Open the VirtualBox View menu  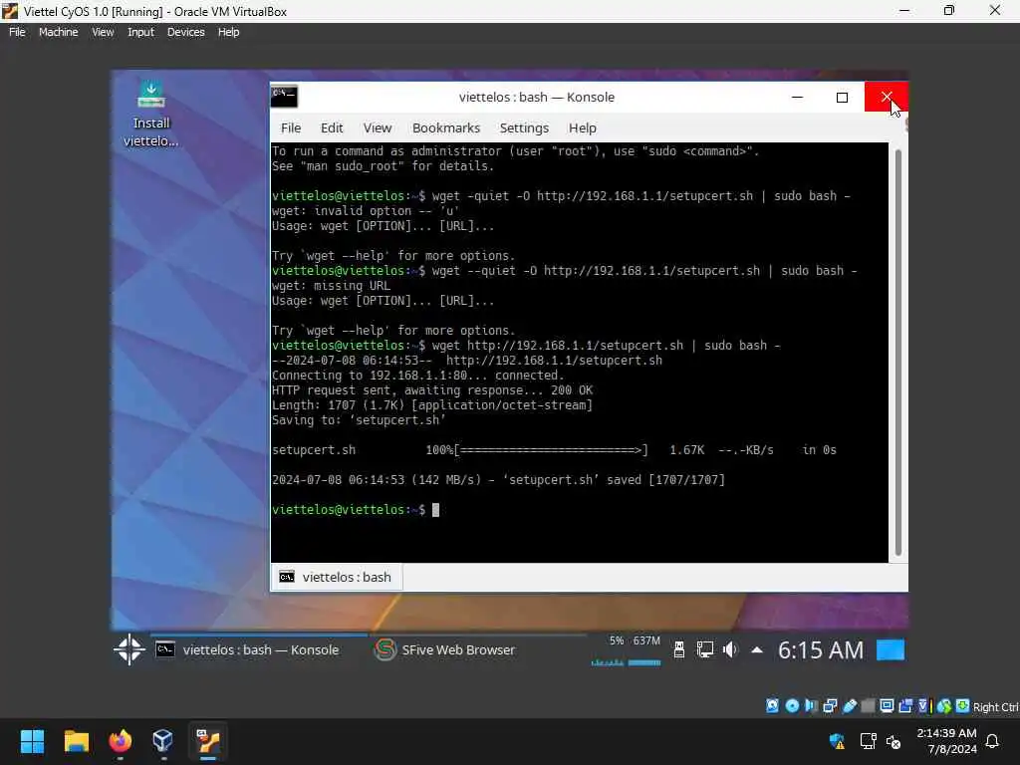point(103,32)
